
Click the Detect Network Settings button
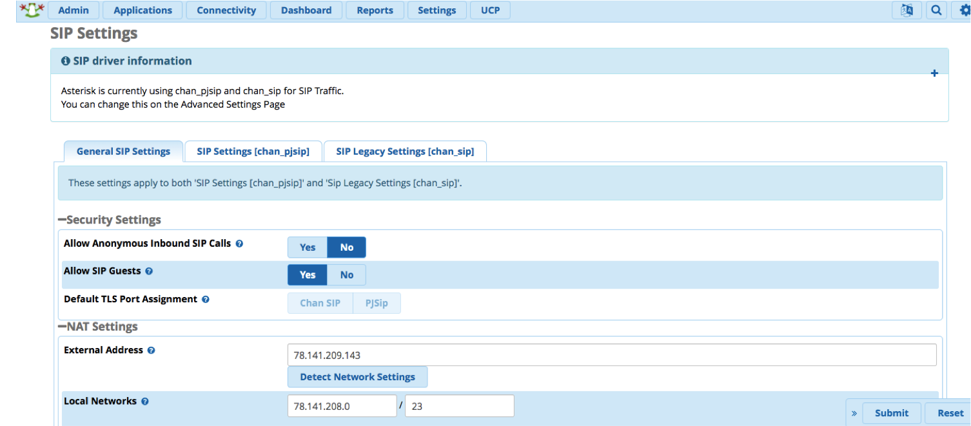[357, 376]
